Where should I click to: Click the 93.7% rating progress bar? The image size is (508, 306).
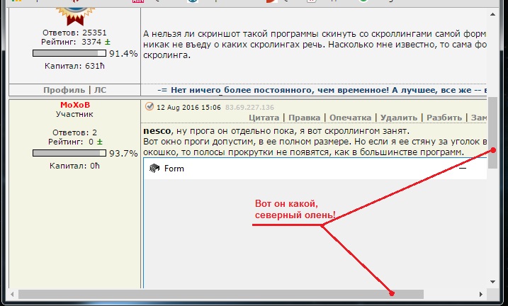(x=69, y=153)
